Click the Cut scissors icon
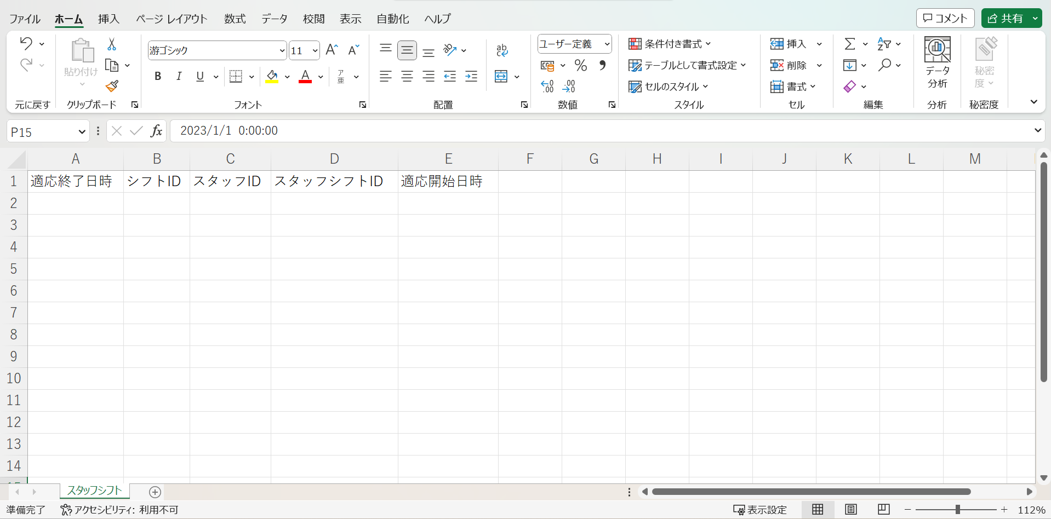This screenshot has width=1051, height=519. 112,44
